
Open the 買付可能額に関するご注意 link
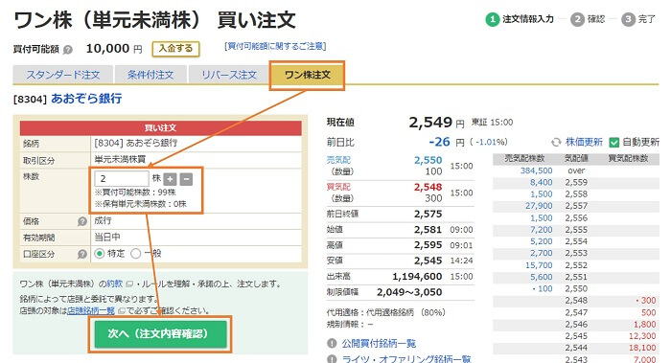point(275,46)
